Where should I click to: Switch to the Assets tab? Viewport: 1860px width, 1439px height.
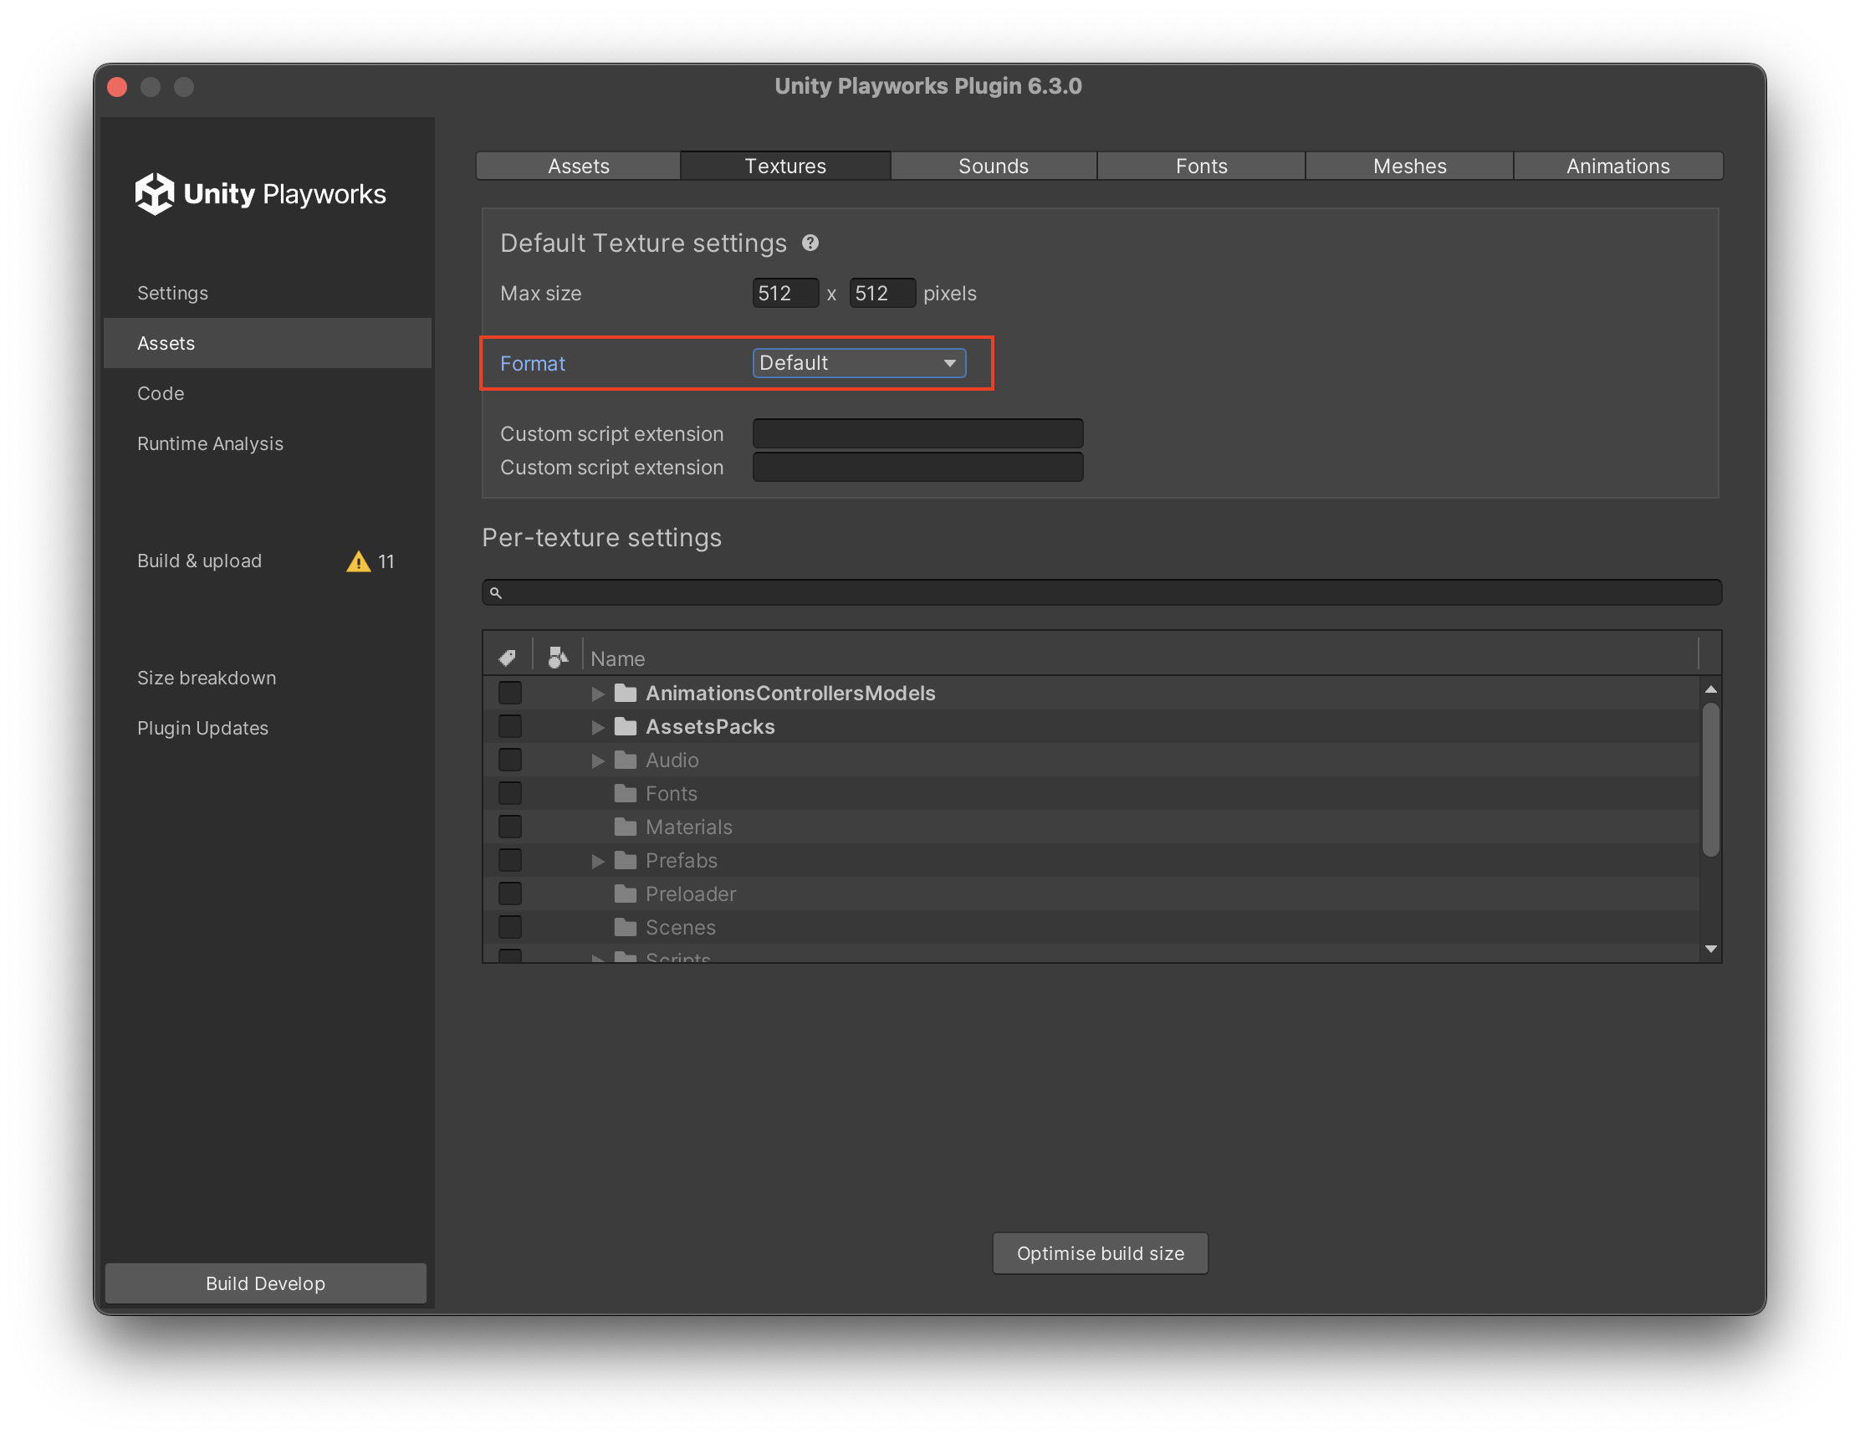pos(578,166)
